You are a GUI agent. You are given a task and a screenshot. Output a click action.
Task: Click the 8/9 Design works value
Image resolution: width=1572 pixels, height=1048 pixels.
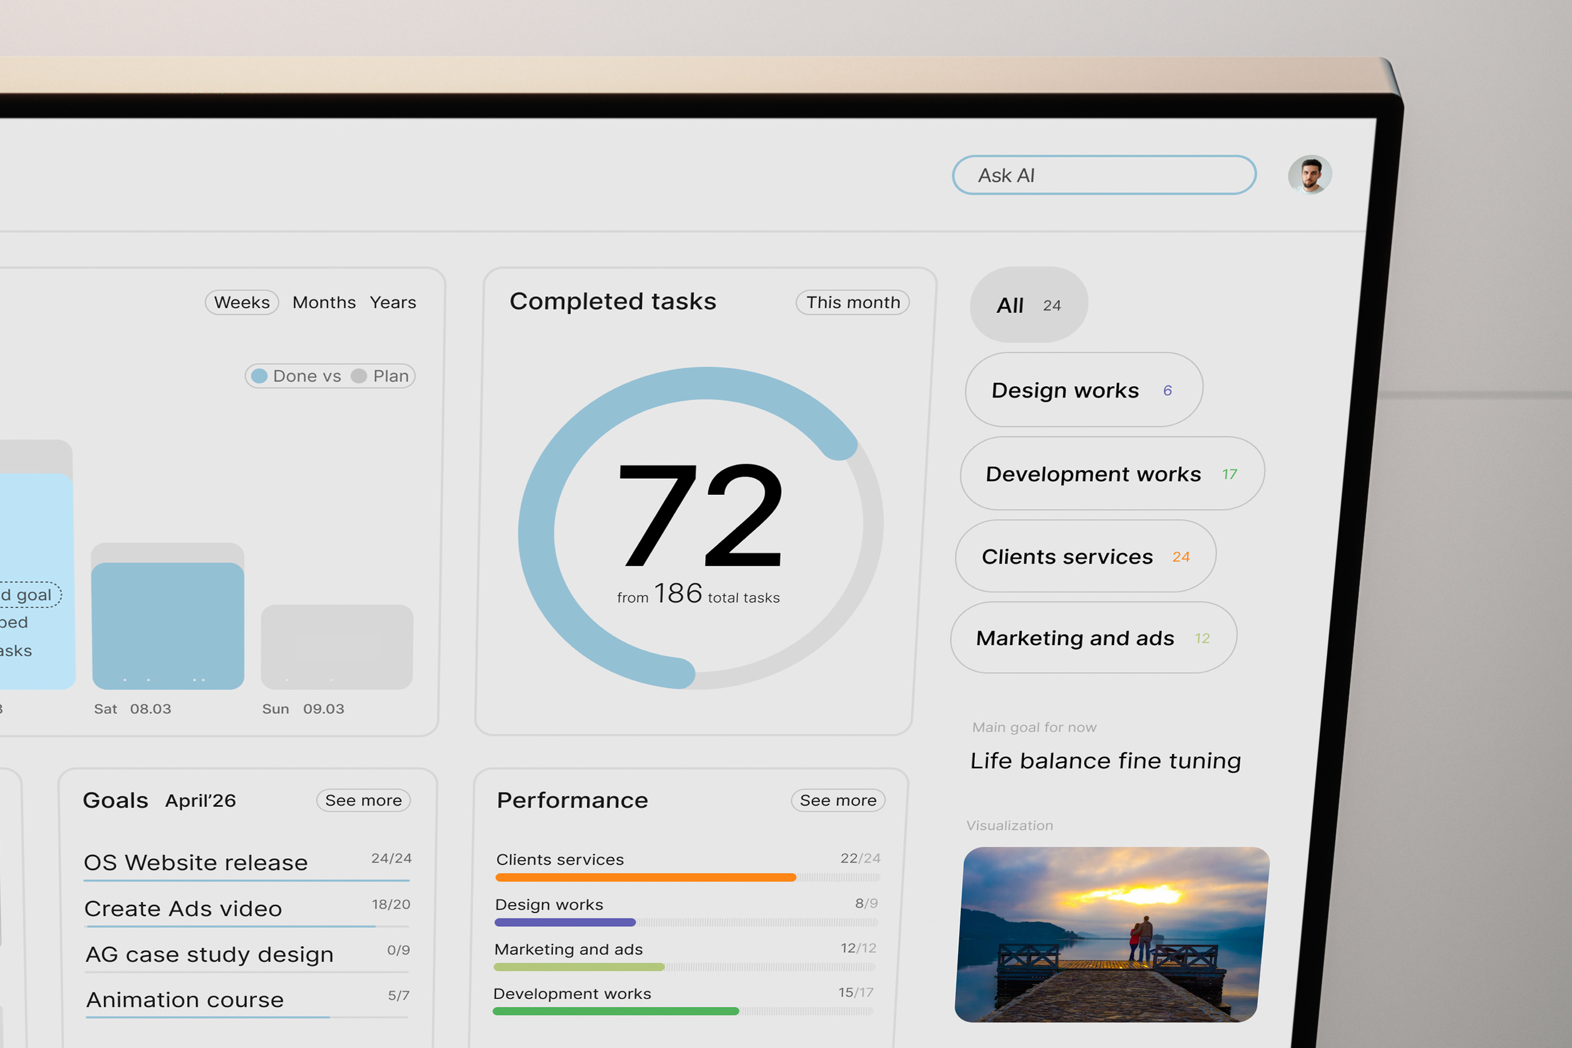coord(866,904)
